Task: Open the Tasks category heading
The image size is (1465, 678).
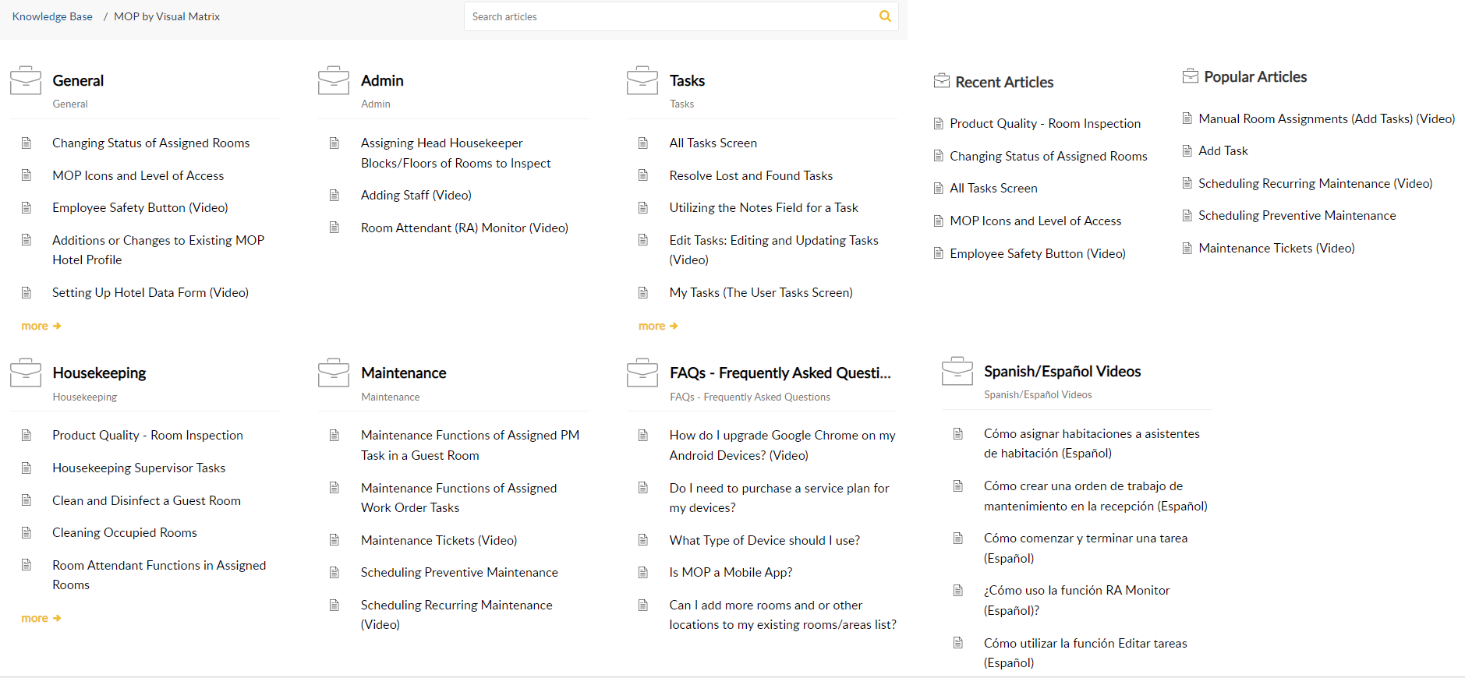Action: (x=687, y=80)
